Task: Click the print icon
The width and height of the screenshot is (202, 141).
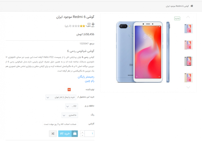Action: click(93, 24)
